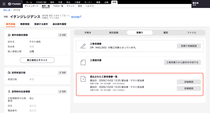Viewport: 210px width, 113px height.
Task: Open the 入居者 top menu
Action: (77, 2)
